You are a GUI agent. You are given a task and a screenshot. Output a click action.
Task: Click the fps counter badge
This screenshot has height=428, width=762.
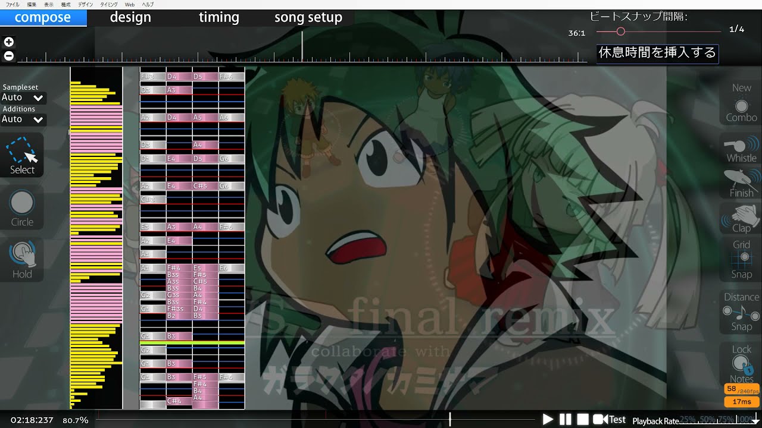[x=741, y=389]
